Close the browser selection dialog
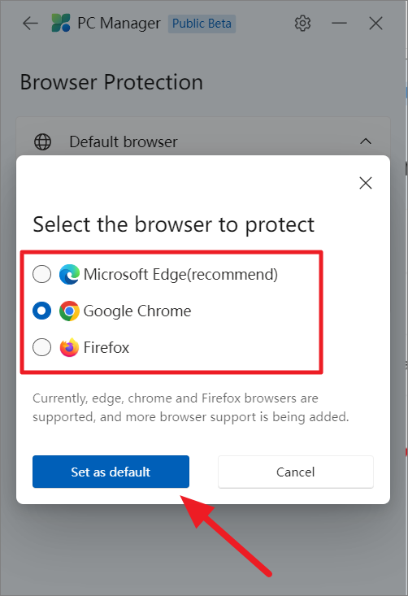The height and width of the screenshot is (596, 408). (x=366, y=183)
